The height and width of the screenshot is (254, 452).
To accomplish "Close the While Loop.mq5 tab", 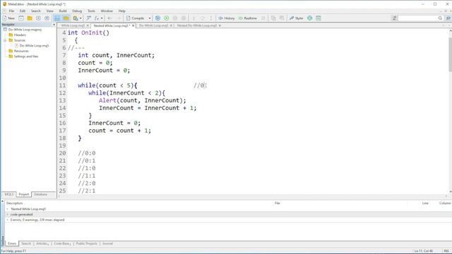I will (88, 25).
